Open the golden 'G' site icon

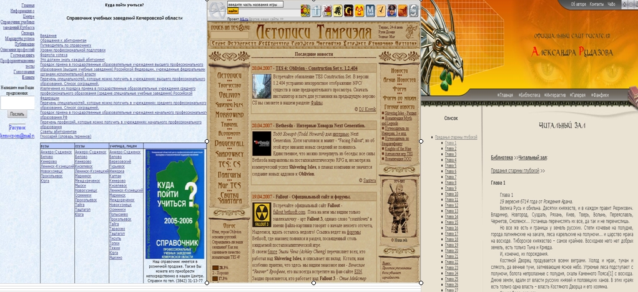pos(349,10)
